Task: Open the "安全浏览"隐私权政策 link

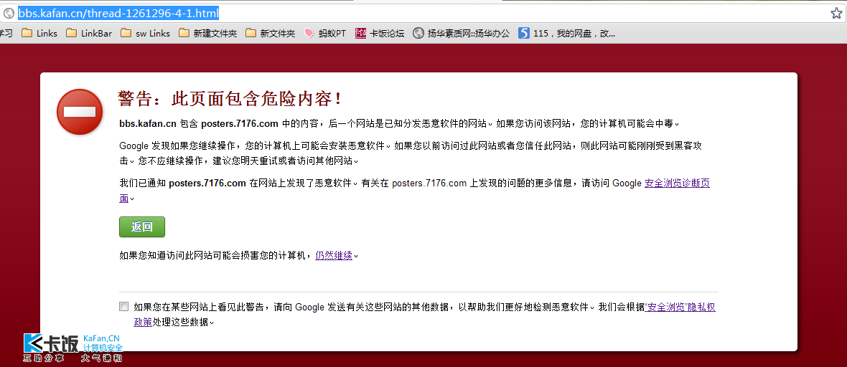Action: click(680, 307)
